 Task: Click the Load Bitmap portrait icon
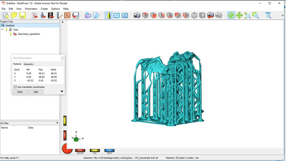point(51,15)
